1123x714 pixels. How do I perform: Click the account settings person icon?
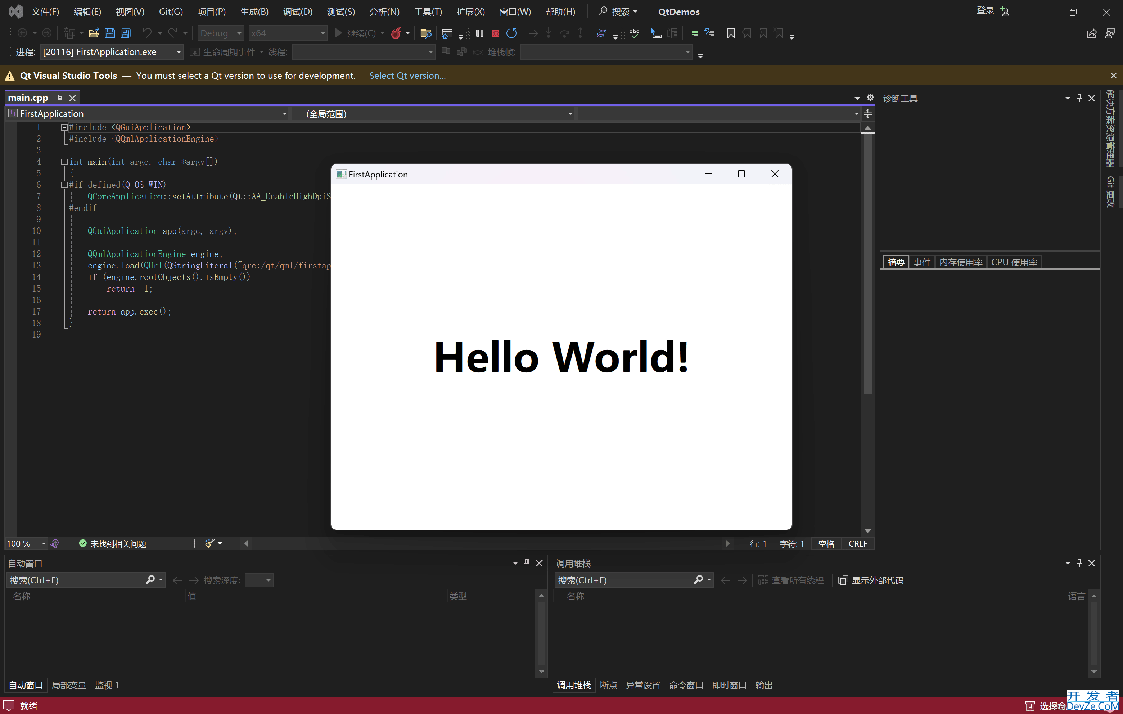click(1005, 11)
